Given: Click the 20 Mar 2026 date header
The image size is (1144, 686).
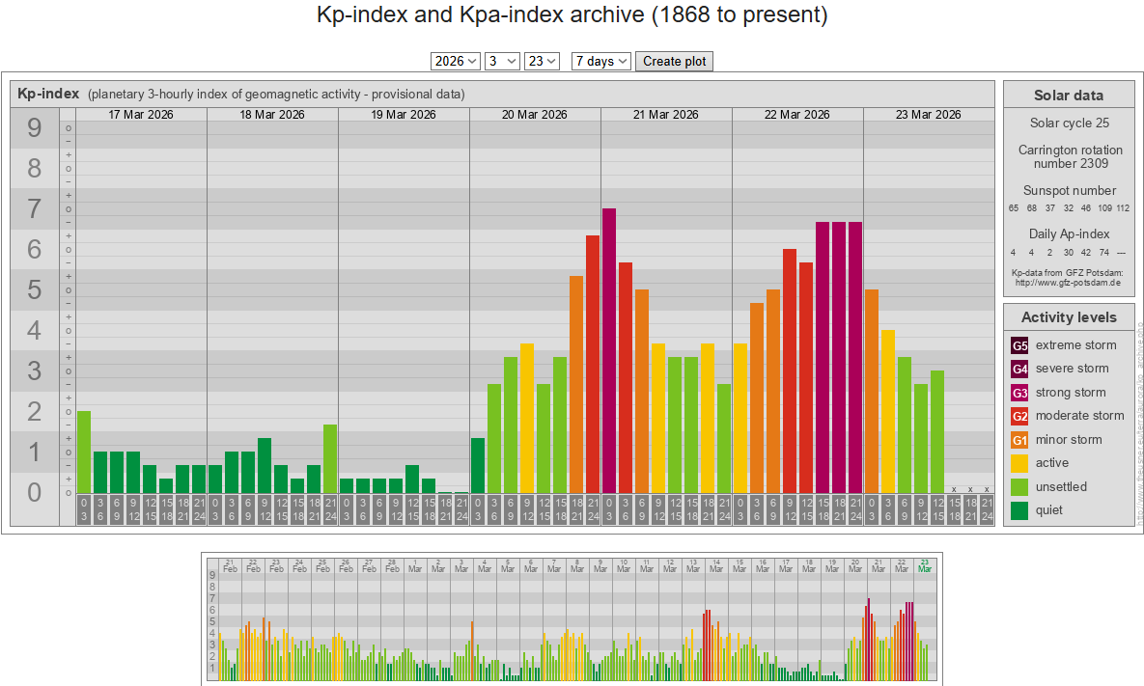Looking at the screenshot, I should click(535, 115).
